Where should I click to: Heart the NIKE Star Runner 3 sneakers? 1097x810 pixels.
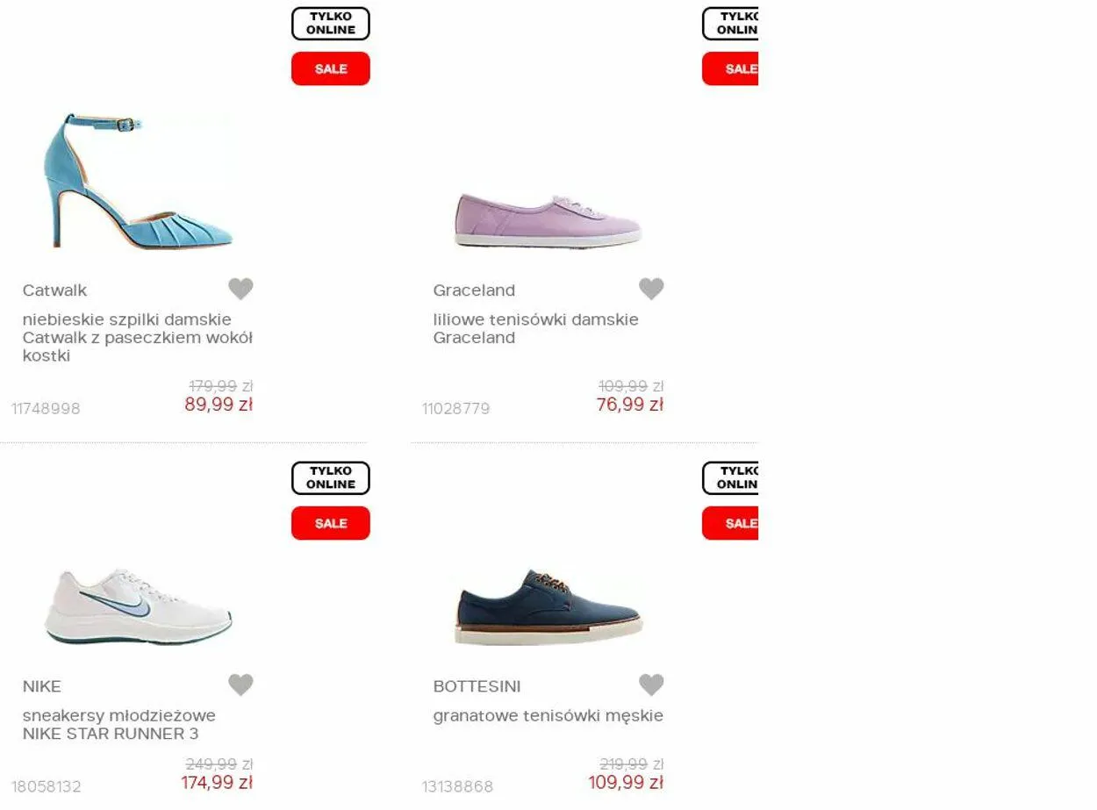pos(240,685)
